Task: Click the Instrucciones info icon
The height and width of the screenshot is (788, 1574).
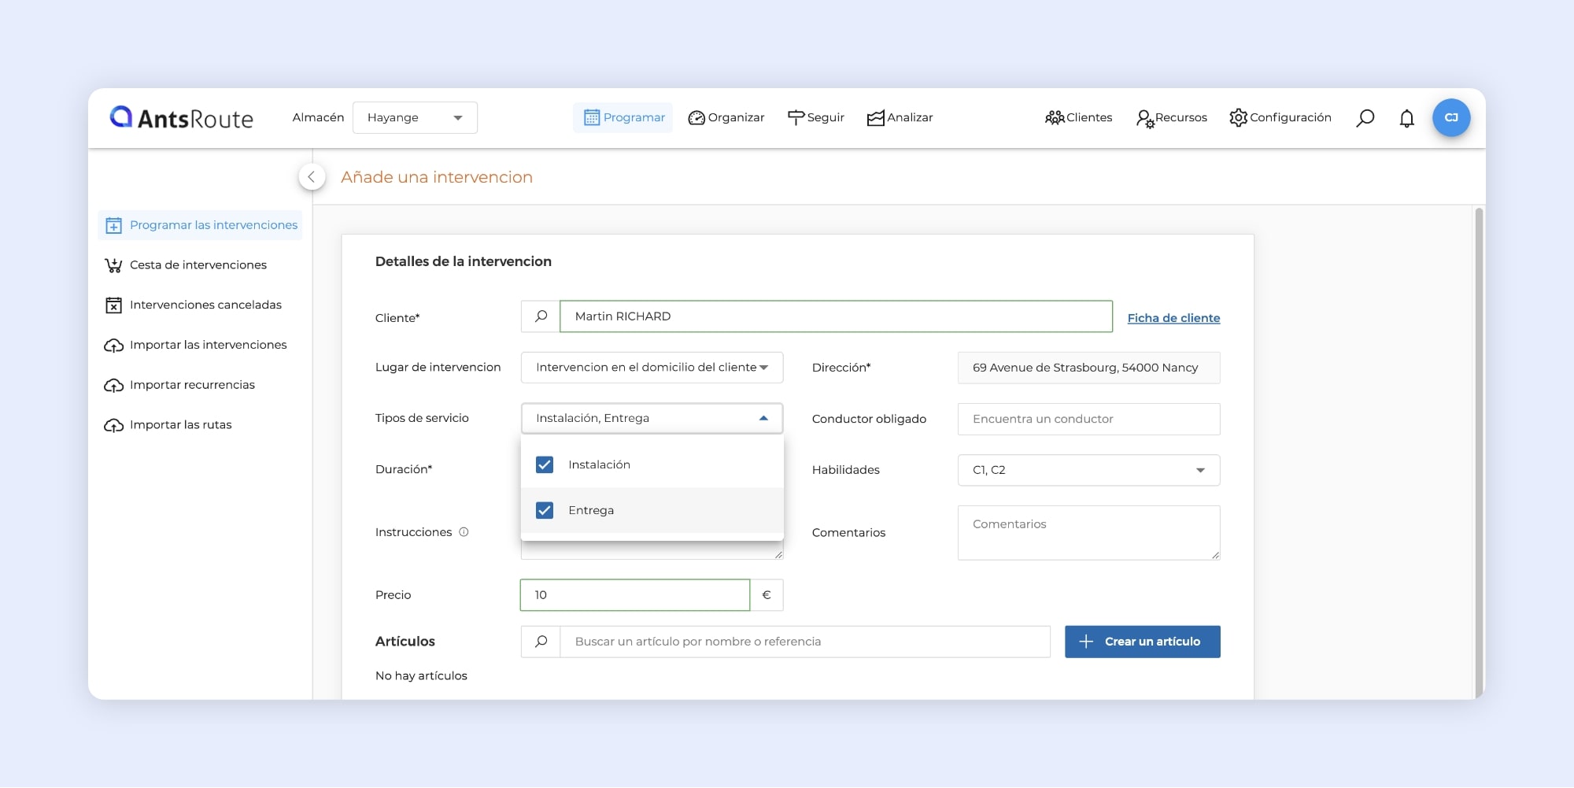Action: 464,532
